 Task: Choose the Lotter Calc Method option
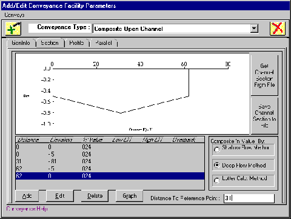tap(217, 180)
